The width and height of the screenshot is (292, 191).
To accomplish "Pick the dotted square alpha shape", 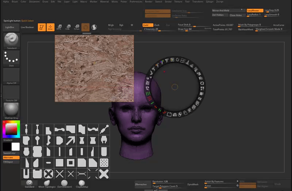I will [104, 162].
